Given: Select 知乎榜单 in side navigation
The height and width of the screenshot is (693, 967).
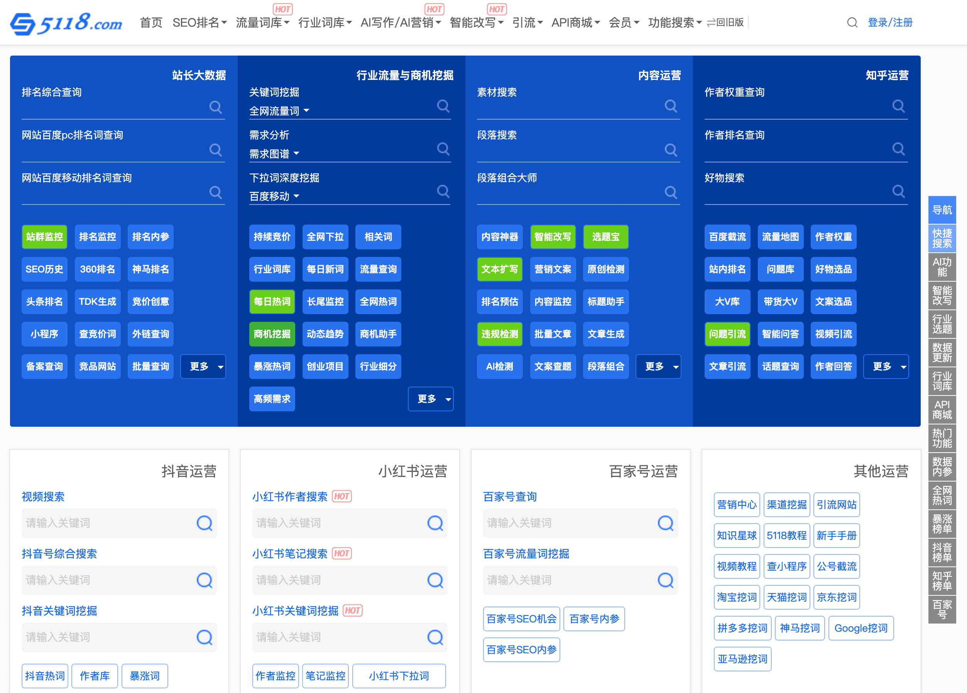Looking at the screenshot, I should point(942,581).
